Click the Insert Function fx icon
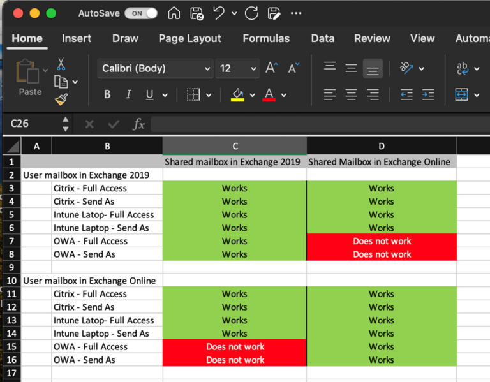Image resolution: width=490 pixels, height=382 pixels. pos(138,124)
